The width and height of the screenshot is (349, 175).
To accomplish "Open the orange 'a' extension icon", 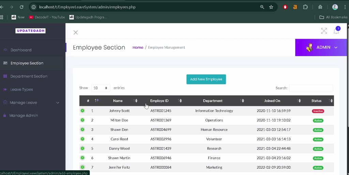I will (295, 7).
